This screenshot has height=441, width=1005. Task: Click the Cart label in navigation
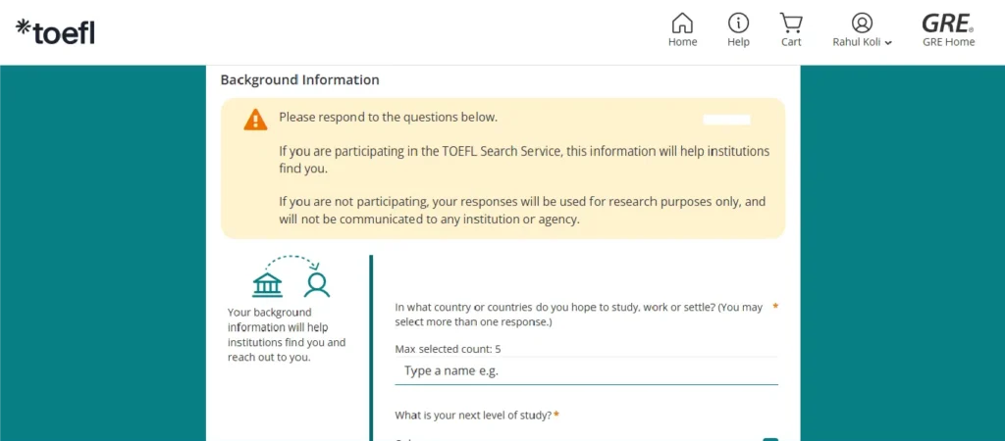[x=791, y=42]
